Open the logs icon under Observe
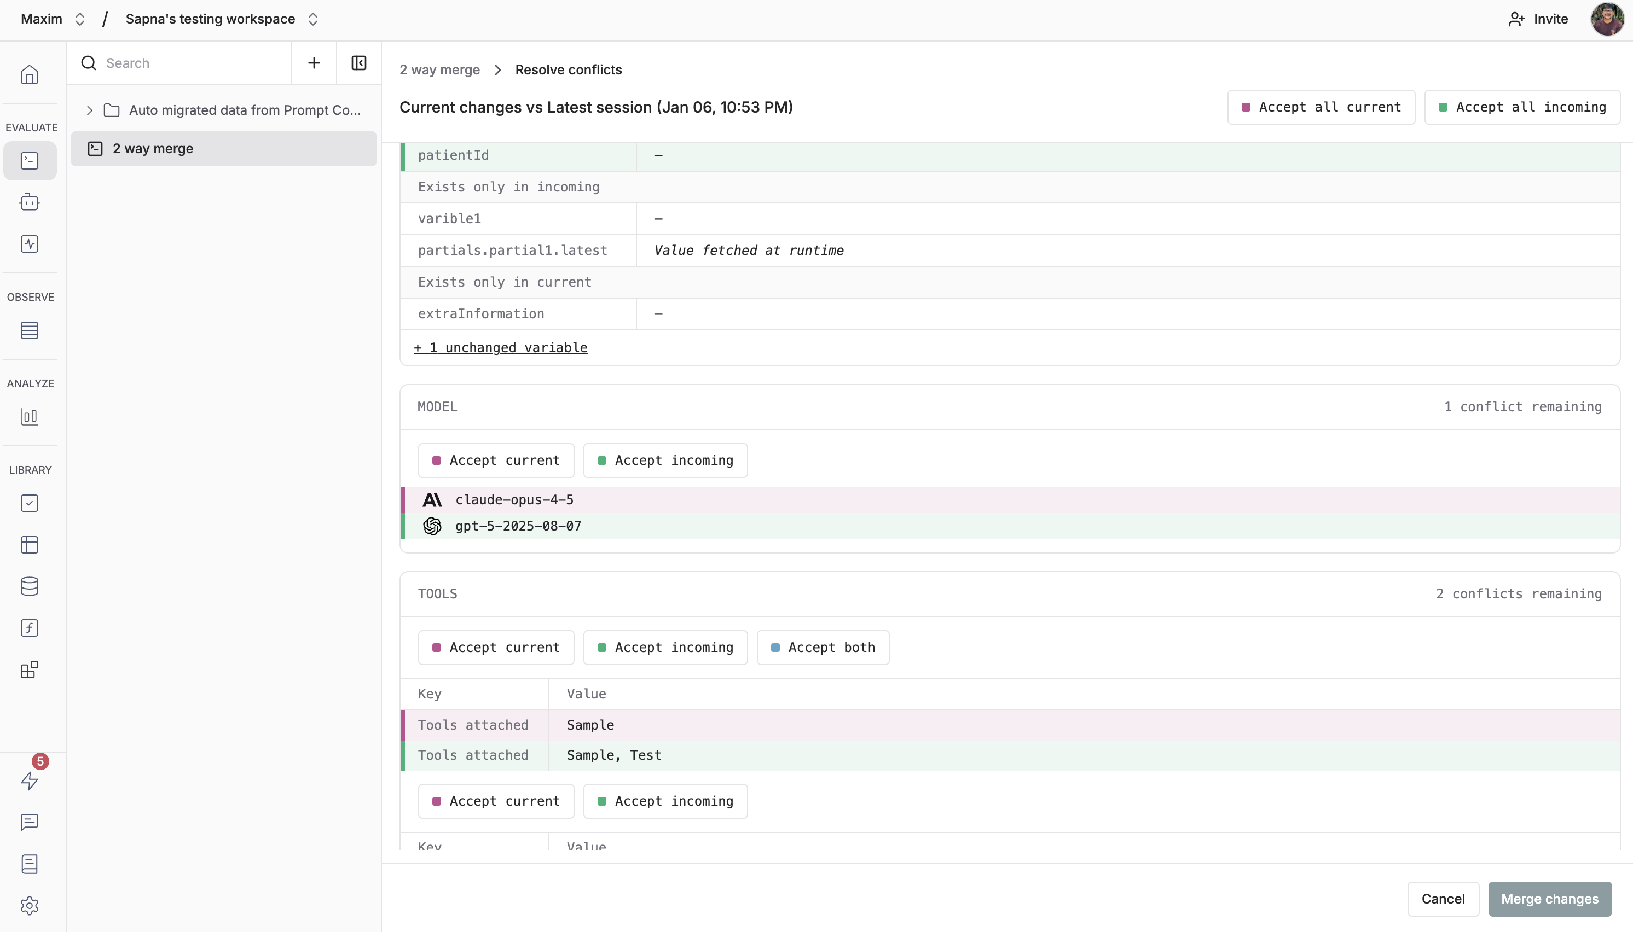 (x=30, y=330)
